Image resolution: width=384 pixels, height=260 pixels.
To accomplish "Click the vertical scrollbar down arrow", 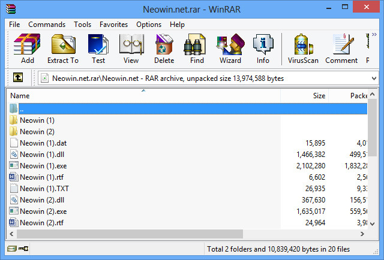I will click(x=373, y=223).
